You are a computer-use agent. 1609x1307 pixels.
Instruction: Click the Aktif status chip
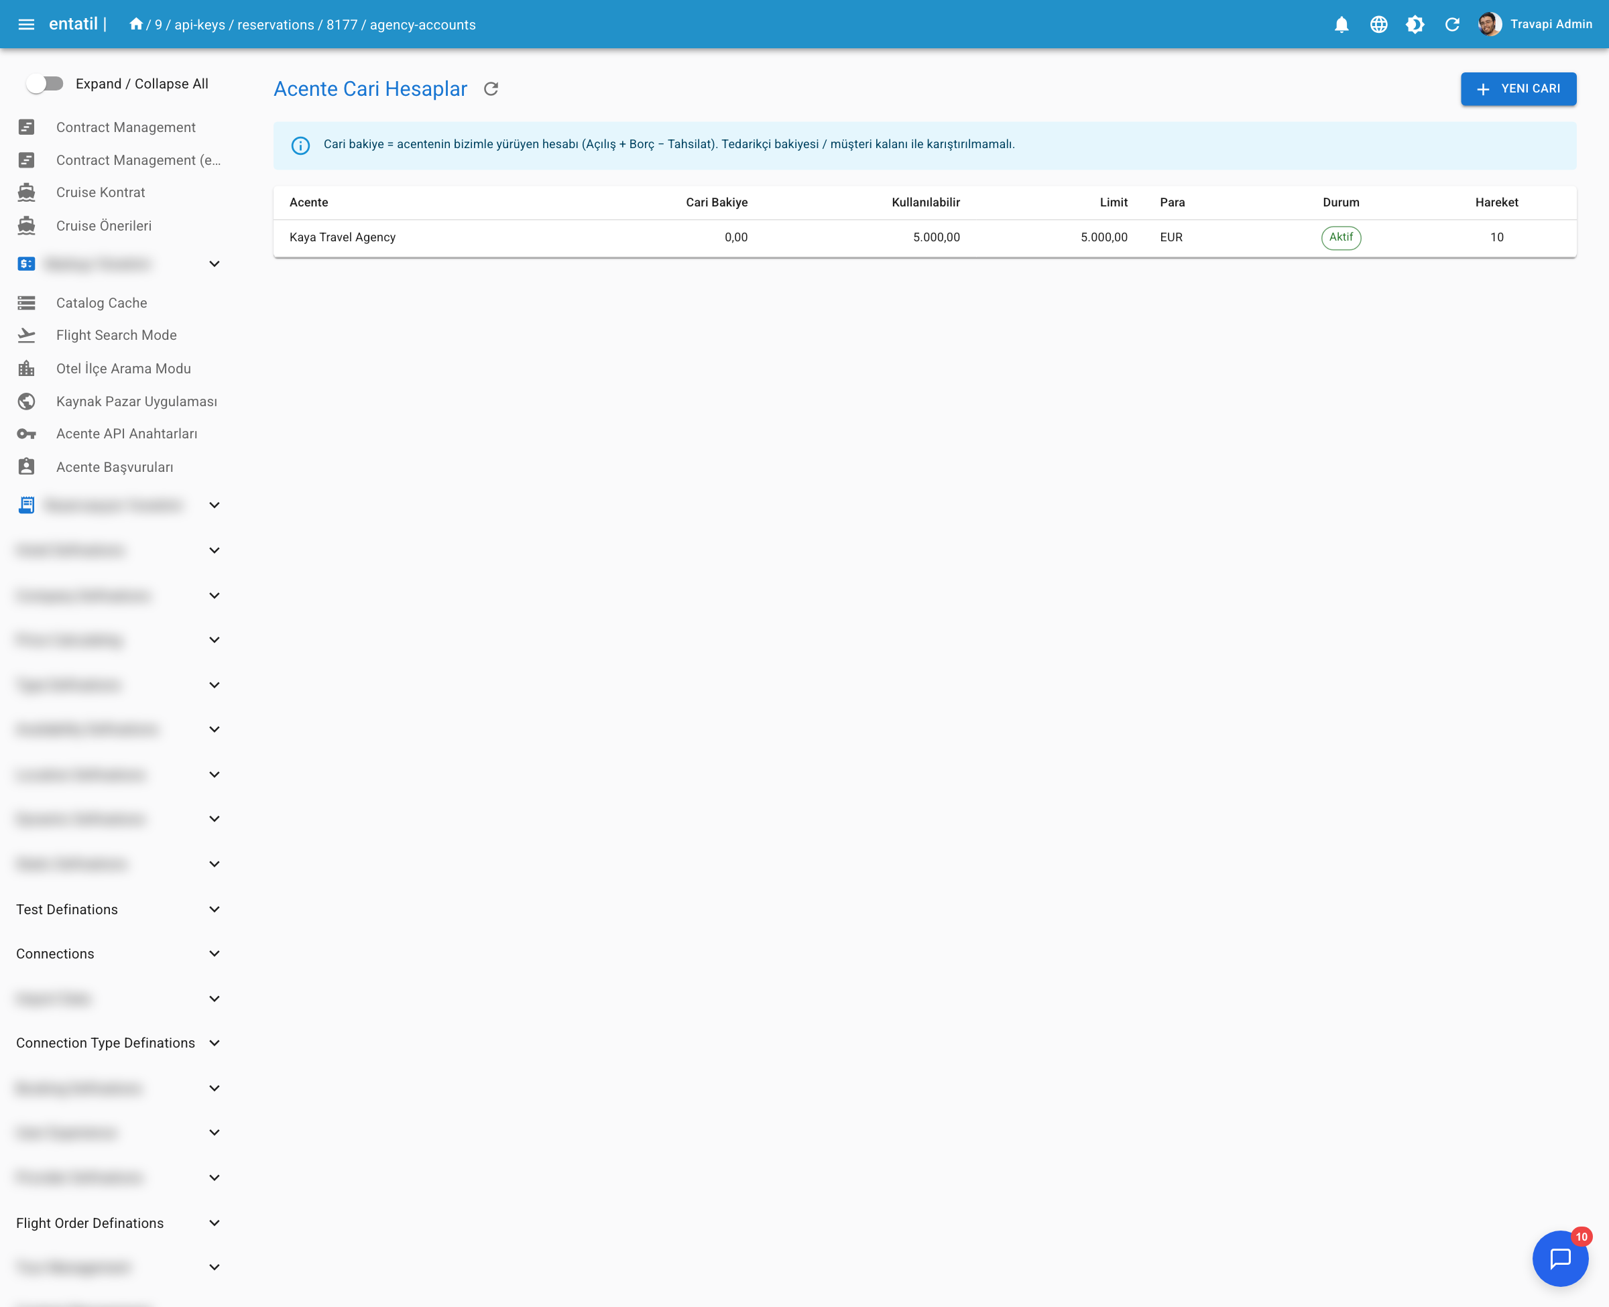click(1341, 237)
